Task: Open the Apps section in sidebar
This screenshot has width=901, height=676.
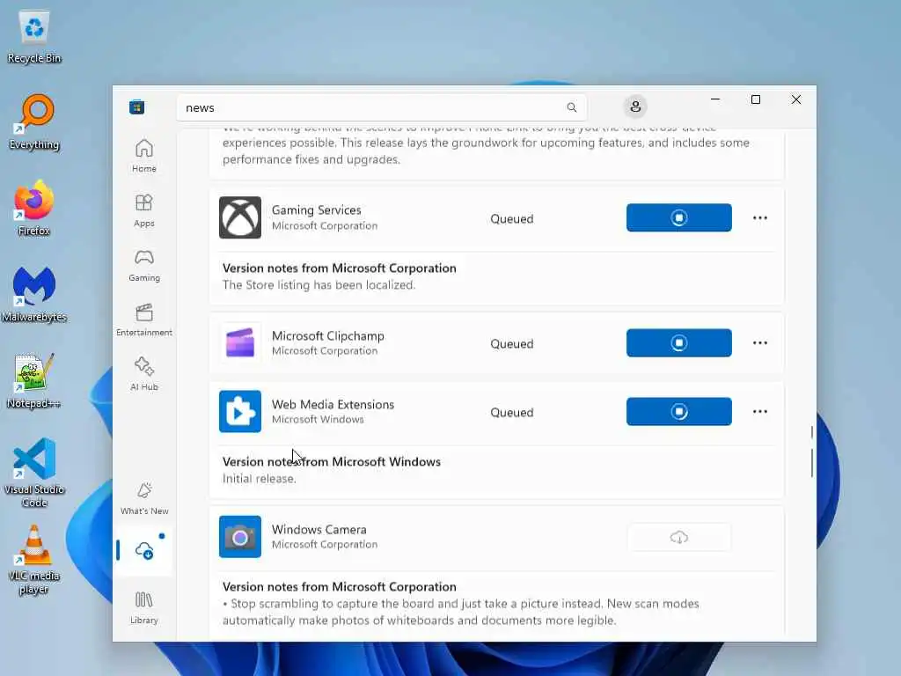Action: click(144, 210)
